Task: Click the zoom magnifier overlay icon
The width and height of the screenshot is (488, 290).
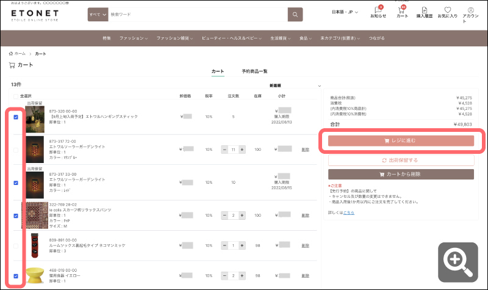Action: click(458, 263)
